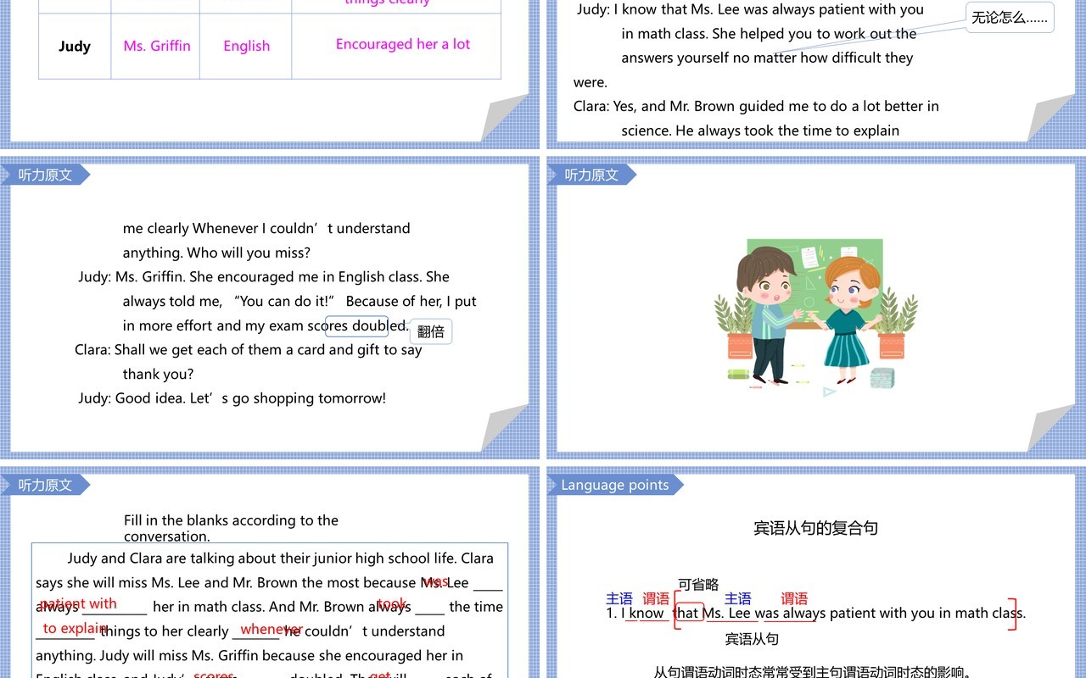Select the "Judy" table cell
The image size is (1086, 678).
(x=75, y=47)
